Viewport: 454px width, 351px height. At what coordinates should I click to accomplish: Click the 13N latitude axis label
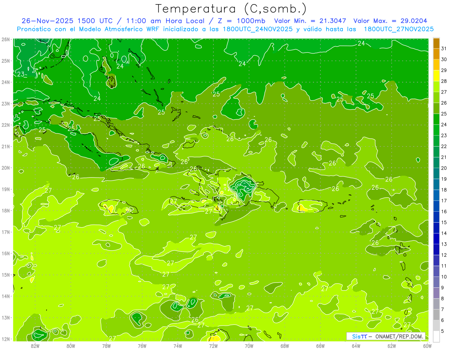pyautogui.click(x=5, y=317)
